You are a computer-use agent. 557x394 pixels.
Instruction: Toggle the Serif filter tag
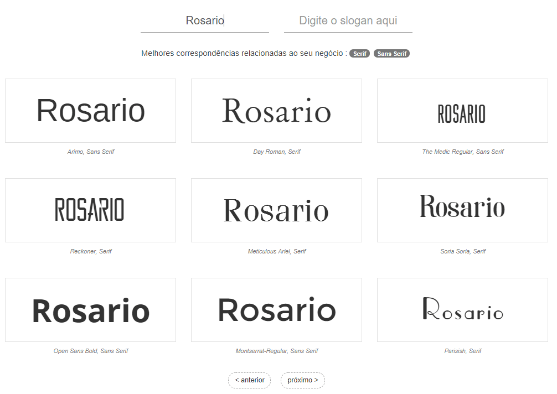pyautogui.click(x=359, y=54)
